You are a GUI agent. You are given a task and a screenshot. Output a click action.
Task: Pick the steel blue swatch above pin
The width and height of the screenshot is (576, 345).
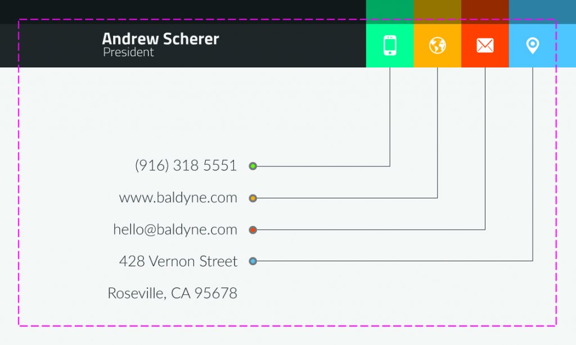(542, 12)
